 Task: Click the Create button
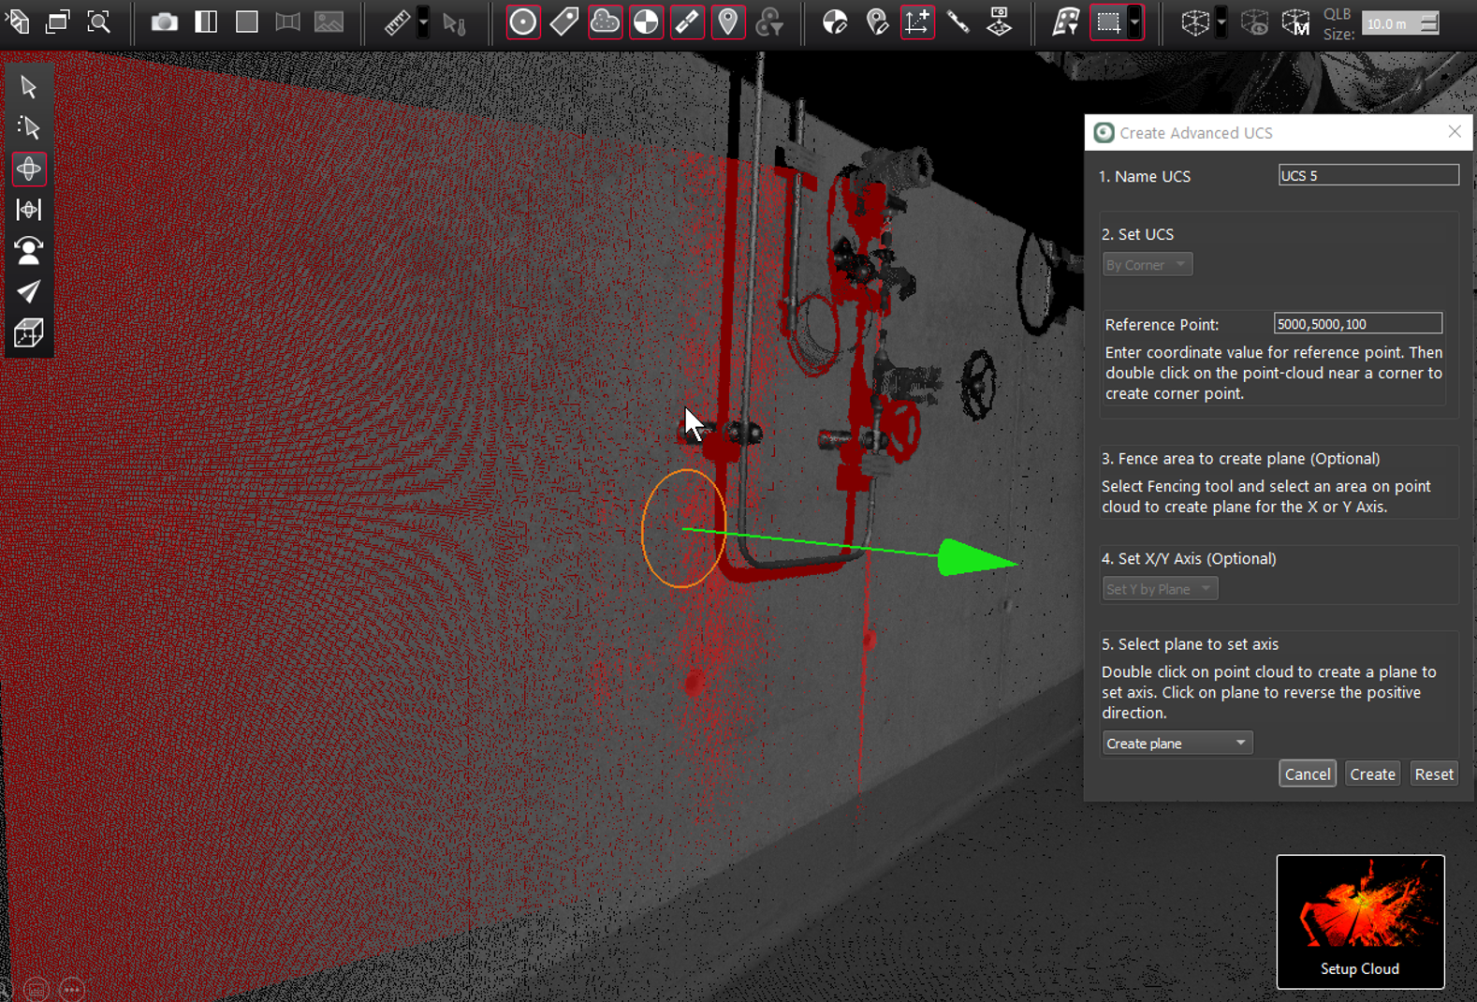(x=1372, y=774)
